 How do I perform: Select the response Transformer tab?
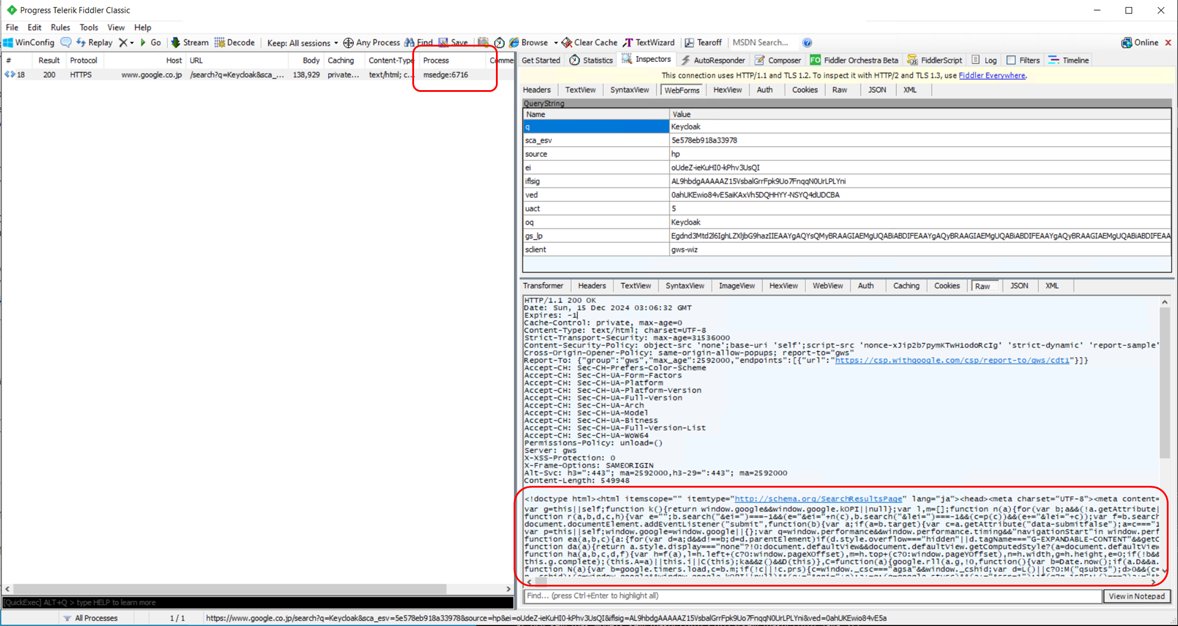coord(543,286)
